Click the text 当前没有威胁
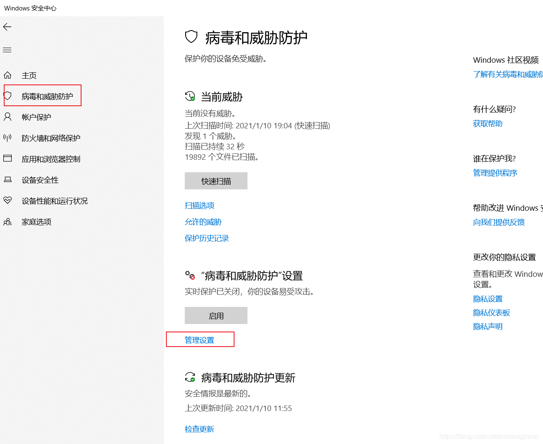 coord(210,113)
